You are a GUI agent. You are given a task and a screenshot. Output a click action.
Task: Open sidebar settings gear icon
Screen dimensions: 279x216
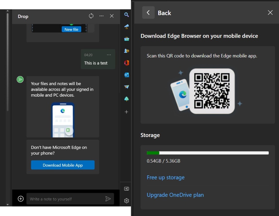tap(126, 201)
